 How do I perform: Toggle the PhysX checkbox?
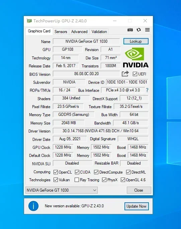(x=104, y=180)
